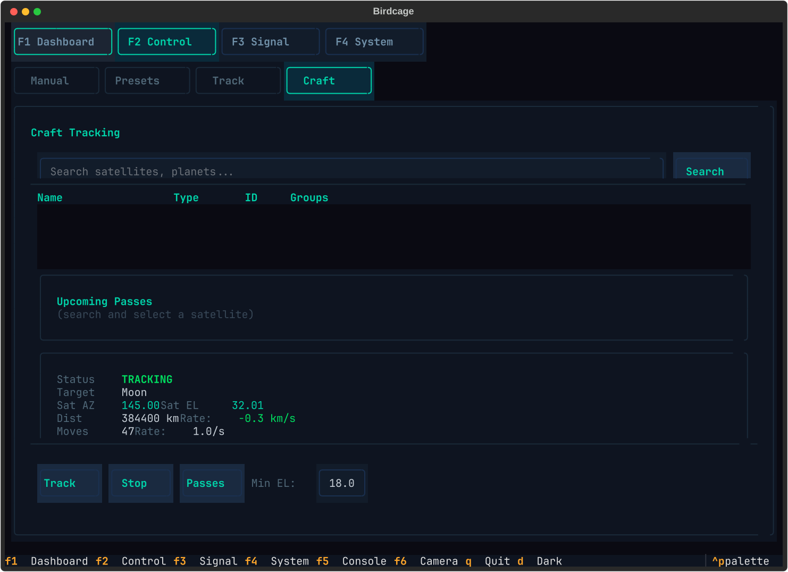Open Console via the f5 footer shortcut

coord(351,561)
